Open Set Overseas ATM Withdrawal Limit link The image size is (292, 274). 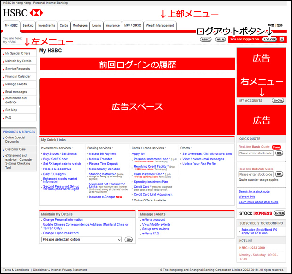207,154
